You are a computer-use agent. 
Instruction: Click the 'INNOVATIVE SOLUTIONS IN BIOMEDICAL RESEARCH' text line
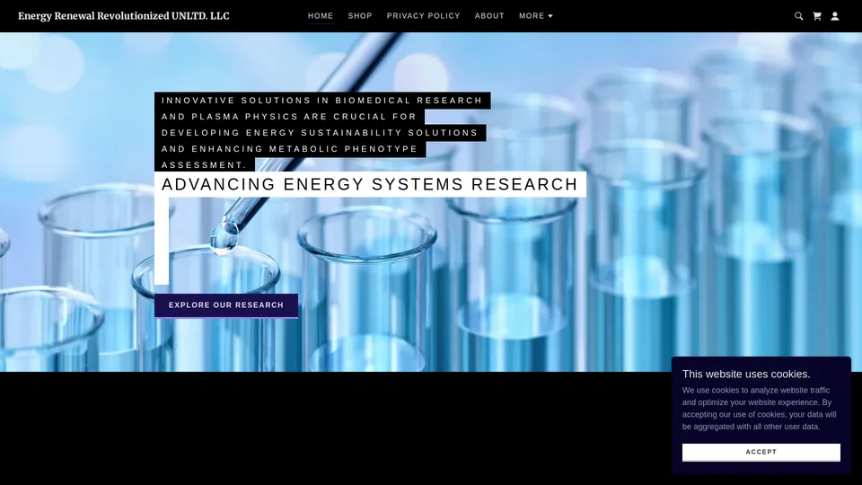tap(321, 101)
